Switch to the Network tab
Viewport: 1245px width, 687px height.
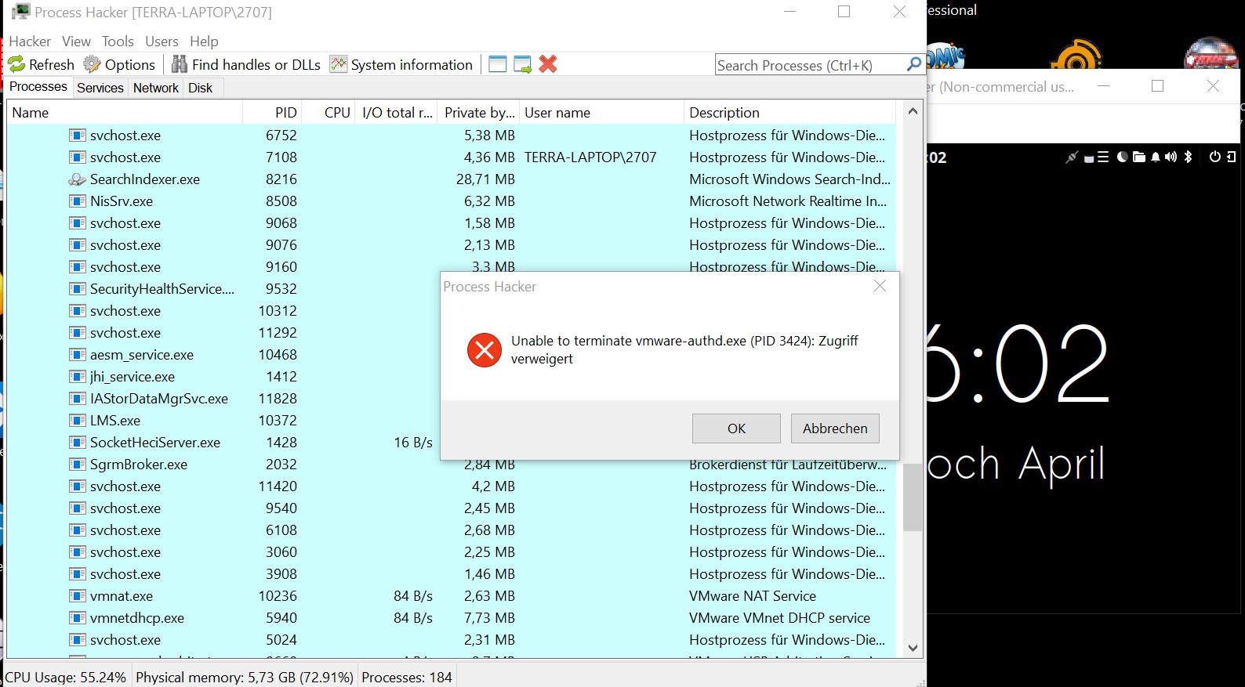(156, 88)
